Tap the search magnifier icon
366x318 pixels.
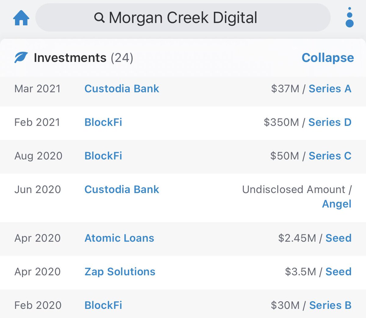coord(99,18)
